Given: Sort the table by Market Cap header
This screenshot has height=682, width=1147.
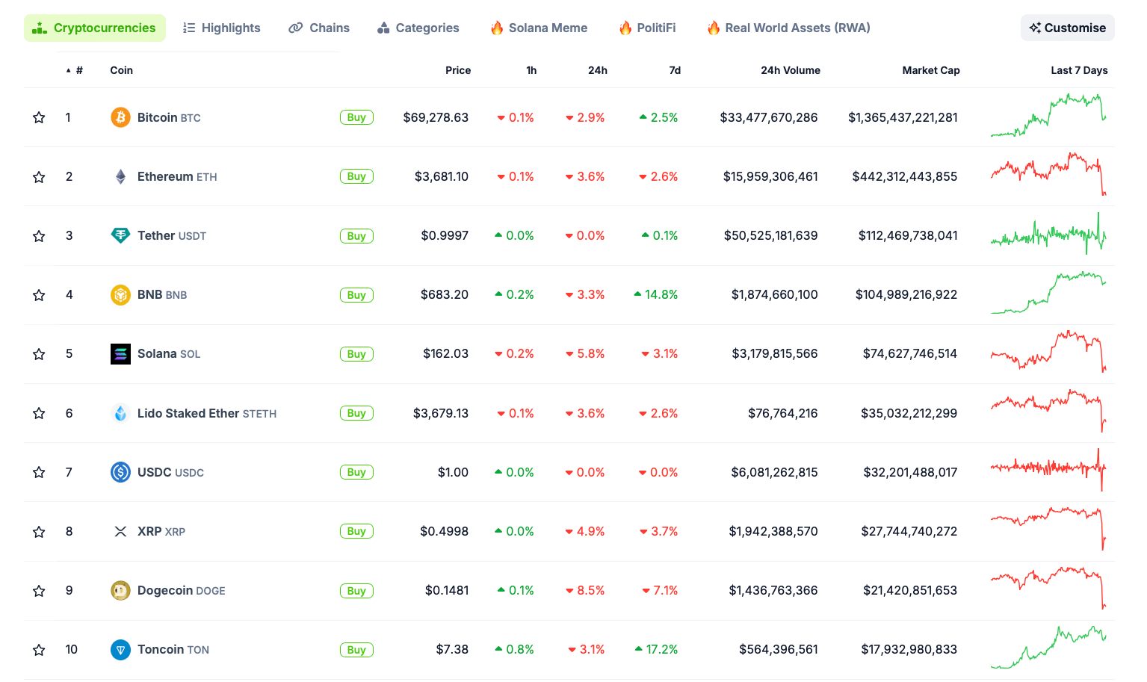Looking at the screenshot, I should 930,70.
